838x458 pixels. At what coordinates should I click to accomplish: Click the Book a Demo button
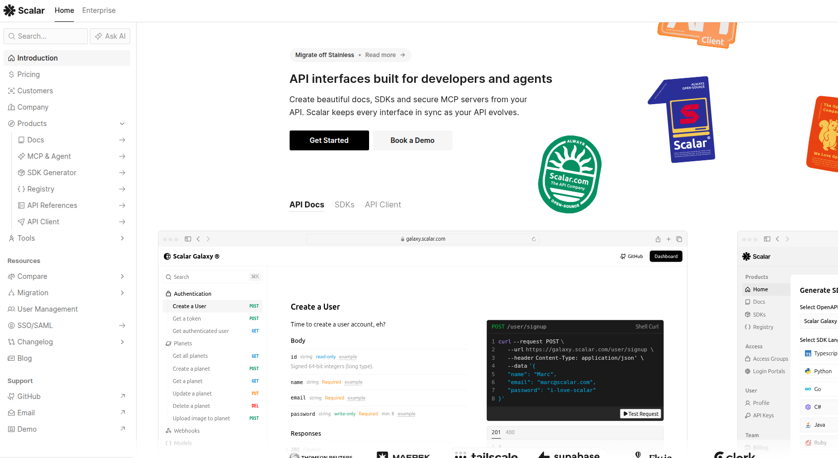[412, 140]
